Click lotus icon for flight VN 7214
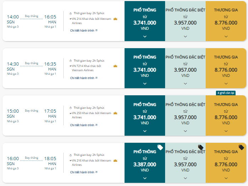The height and width of the screenshot is (186, 248). 115,66
